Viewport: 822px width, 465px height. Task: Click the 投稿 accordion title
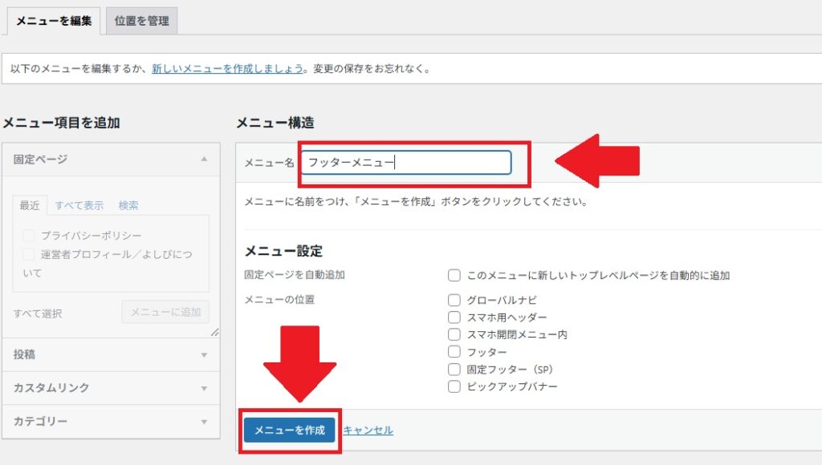24,354
